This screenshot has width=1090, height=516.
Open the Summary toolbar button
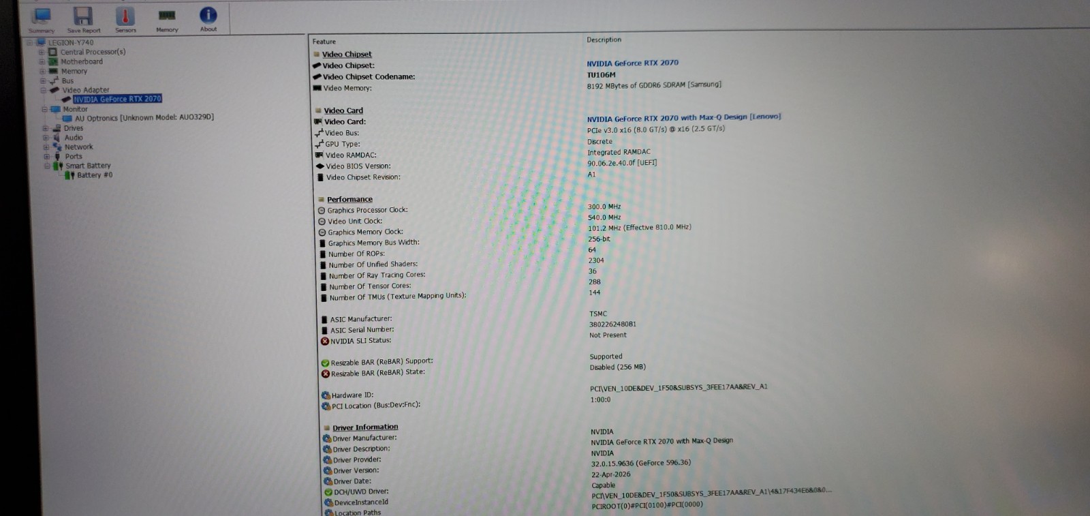click(x=42, y=20)
